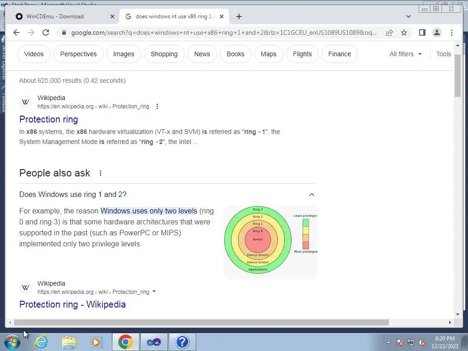
Task: Show hidden system tray icons
Action: coord(388,342)
